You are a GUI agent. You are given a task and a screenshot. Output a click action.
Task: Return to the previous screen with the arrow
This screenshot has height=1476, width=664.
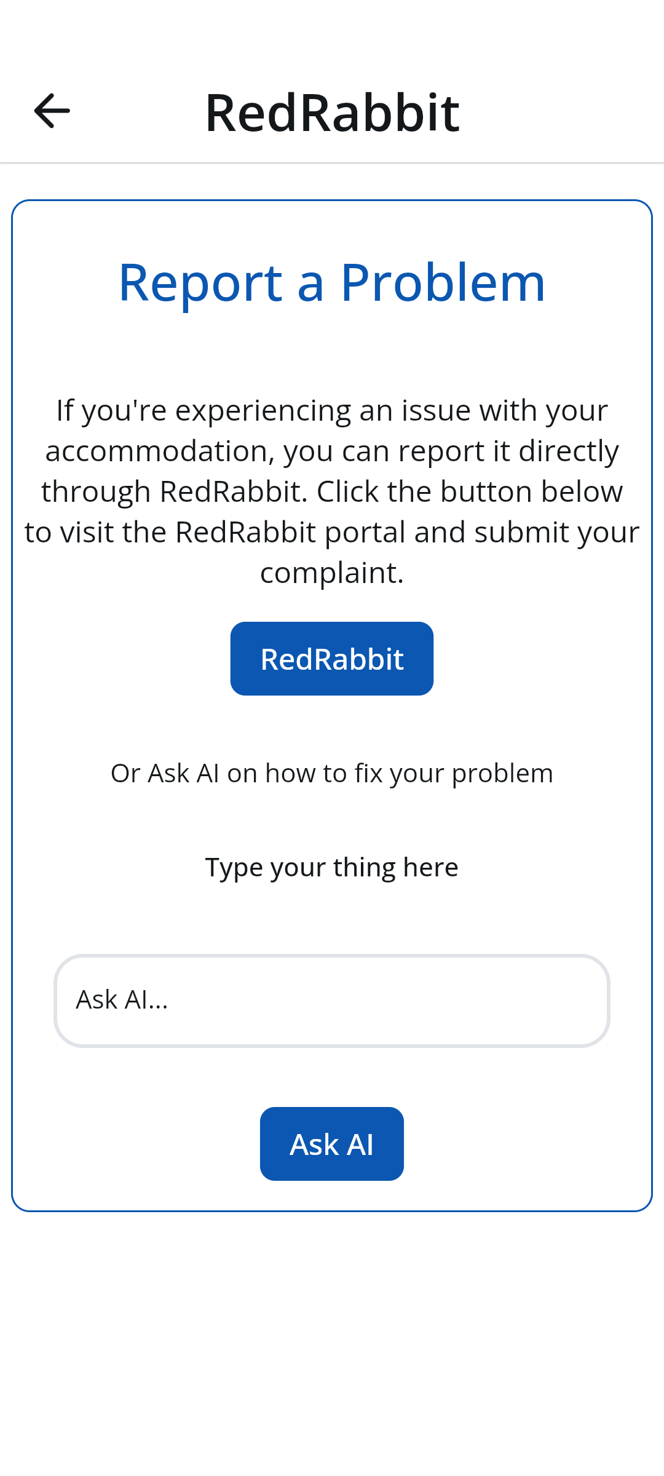tap(52, 111)
